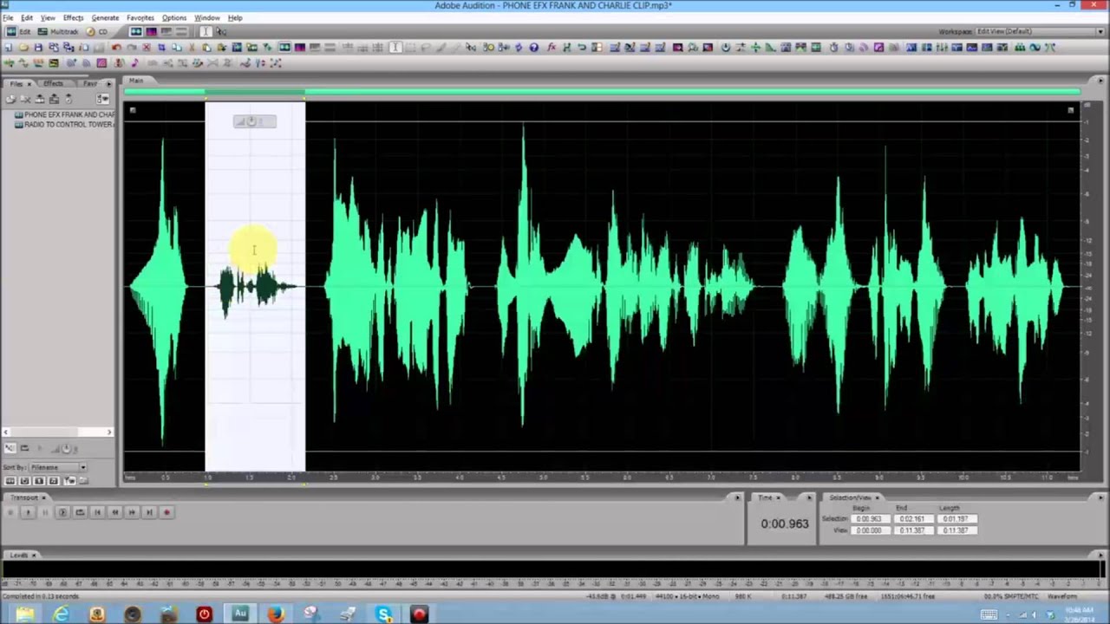This screenshot has height=624, width=1110.
Task: Open the Window menu
Action: [206, 17]
